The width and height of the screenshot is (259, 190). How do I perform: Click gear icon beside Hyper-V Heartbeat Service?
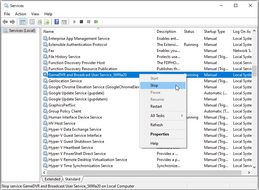tap(45, 148)
